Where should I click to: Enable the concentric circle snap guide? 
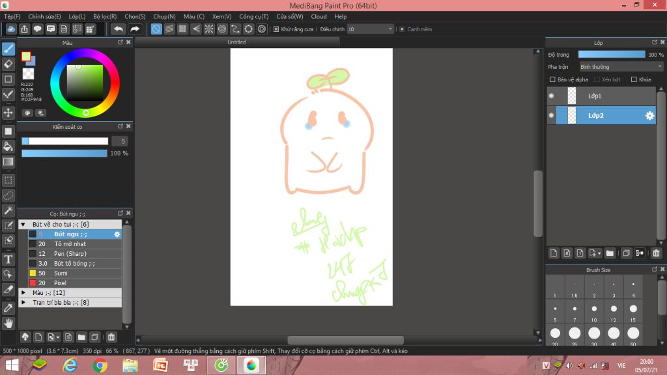click(x=222, y=29)
